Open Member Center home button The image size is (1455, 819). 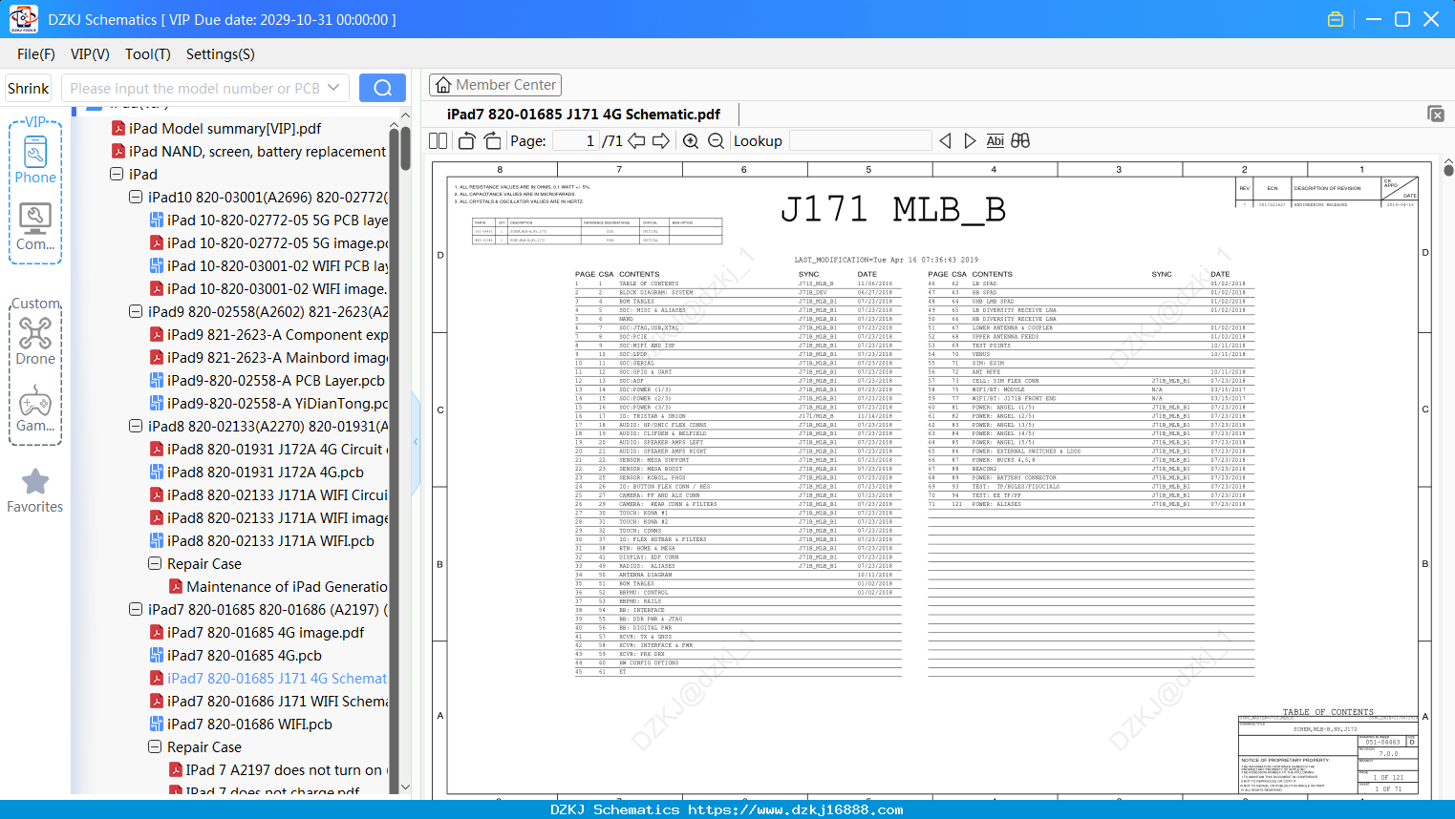[x=495, y=85]
